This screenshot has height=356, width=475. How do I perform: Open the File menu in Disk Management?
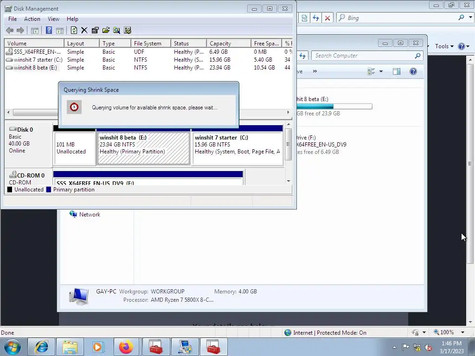13,19
